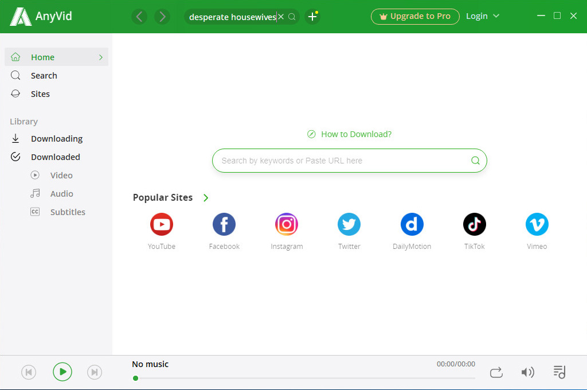This screenshot has width=587, height=390.
Task: Start playback with the play button
Action: (62, 372)
